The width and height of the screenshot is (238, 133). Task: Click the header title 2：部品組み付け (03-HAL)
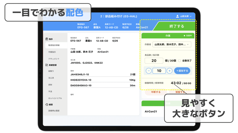pos(119,16)
